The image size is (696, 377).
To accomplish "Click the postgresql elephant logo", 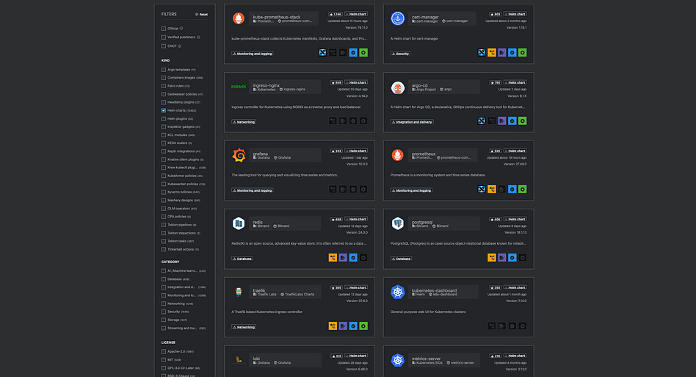I will pos(397,223).
